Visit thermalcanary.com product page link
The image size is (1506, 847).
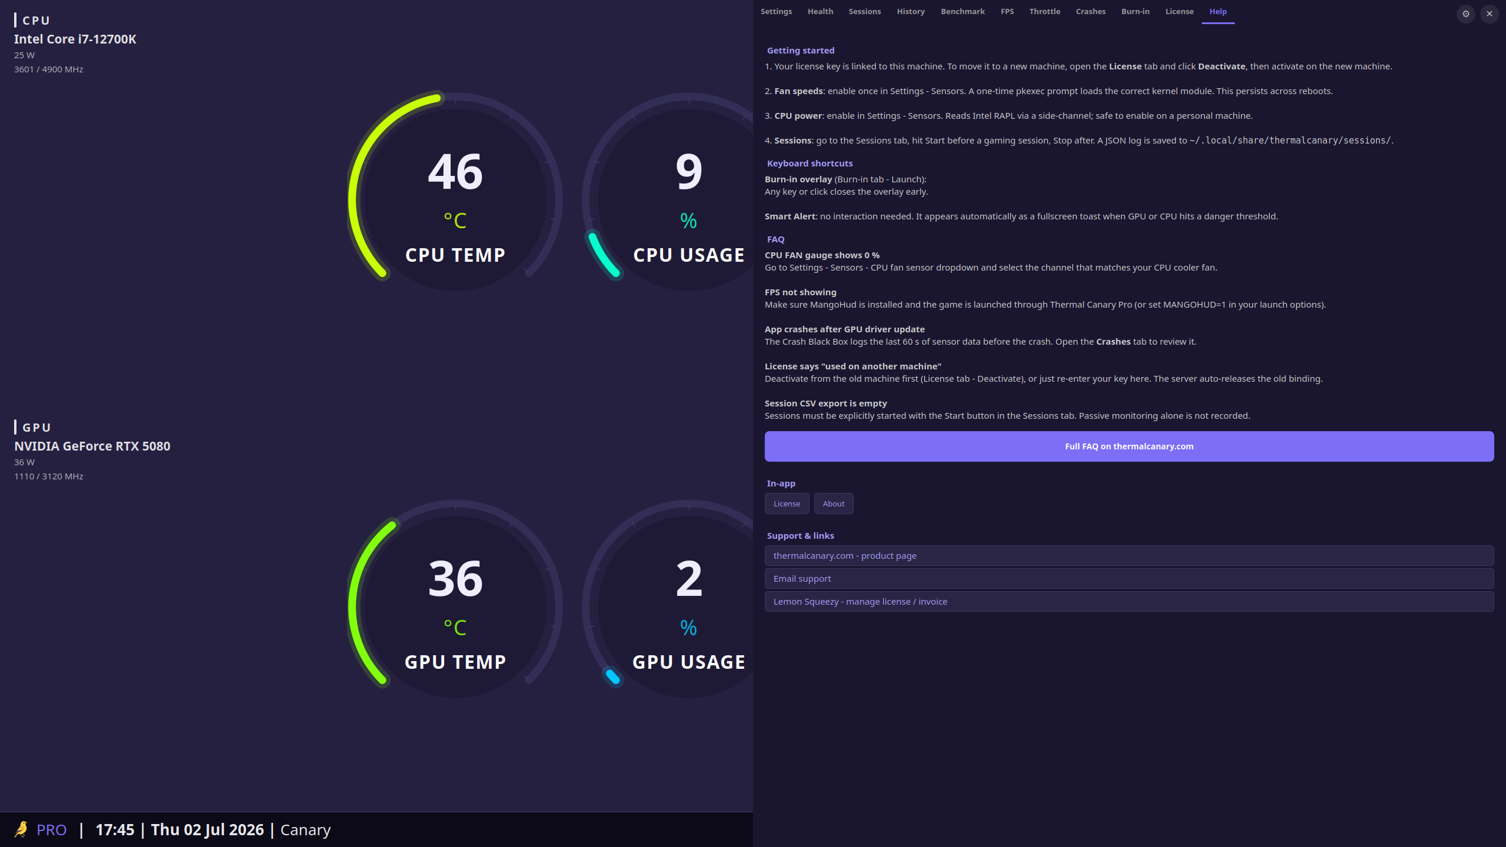(1129, 556)
